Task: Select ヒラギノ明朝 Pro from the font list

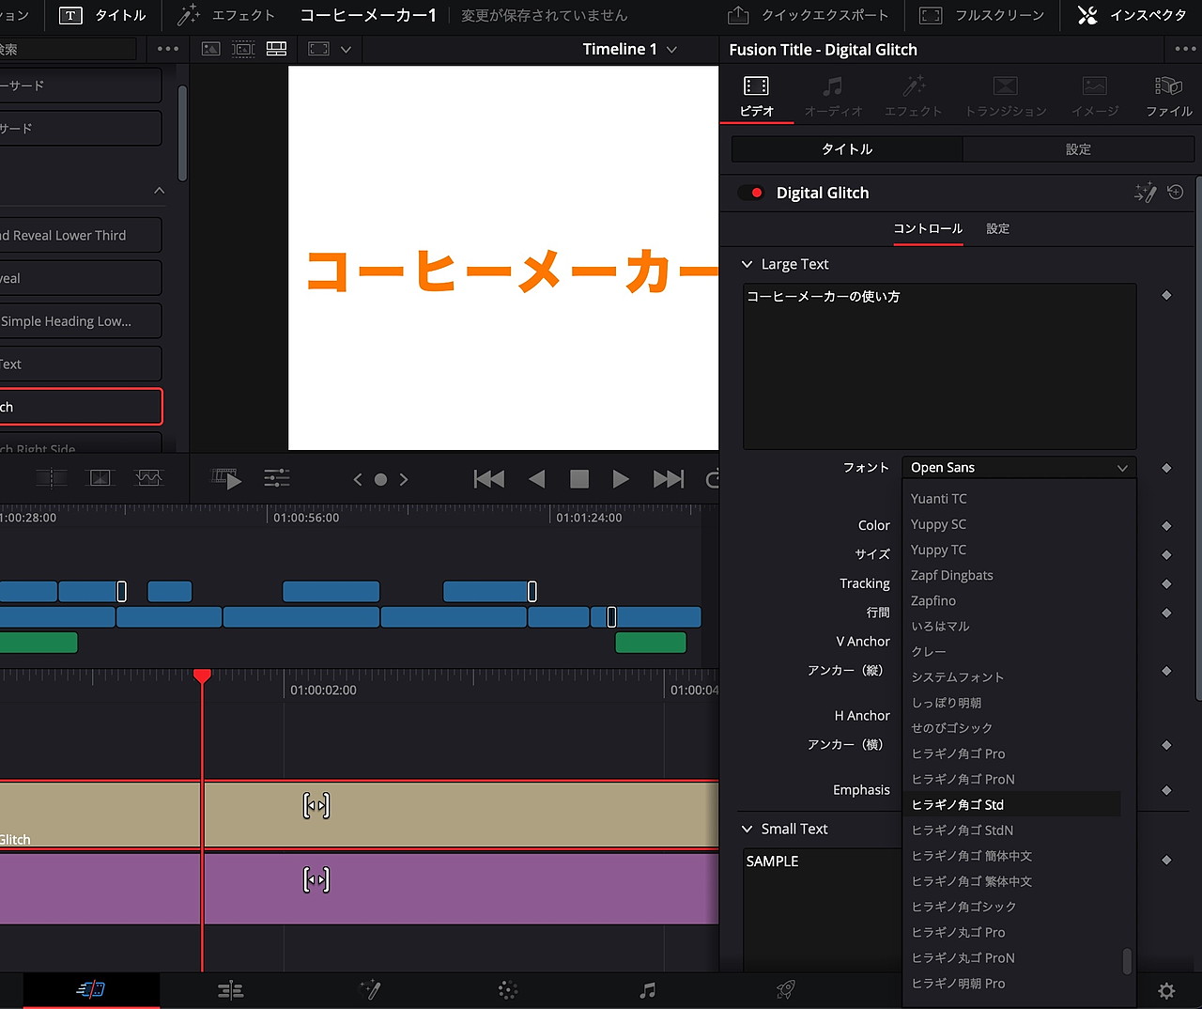Action: [958, 983]
